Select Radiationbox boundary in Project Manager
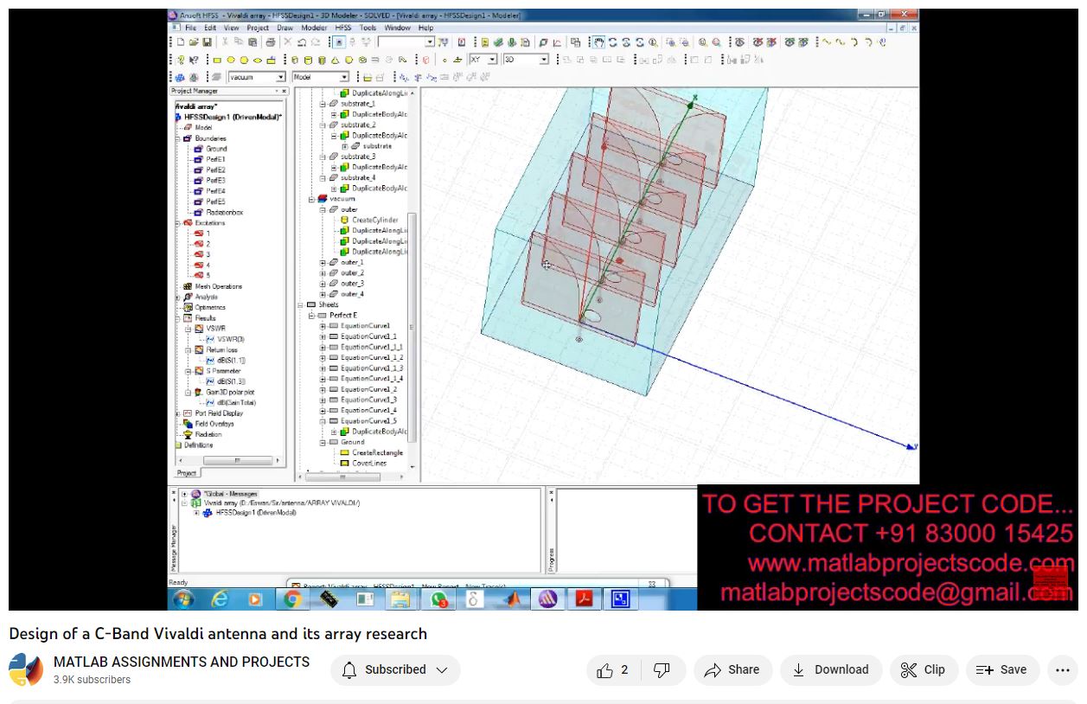The width and height of the screenshot is (1087, 704). (224, 212)
